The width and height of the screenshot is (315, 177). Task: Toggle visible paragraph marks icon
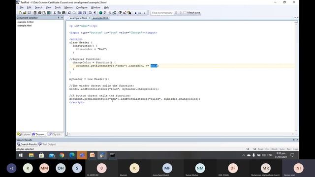click(x=94, y=13)
